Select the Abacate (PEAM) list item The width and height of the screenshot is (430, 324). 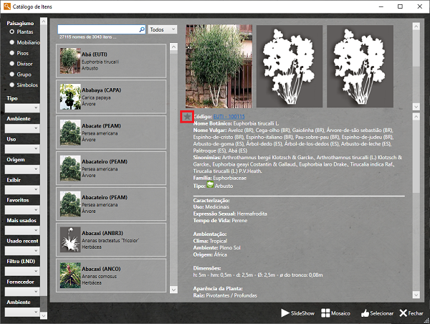(111, 133)
